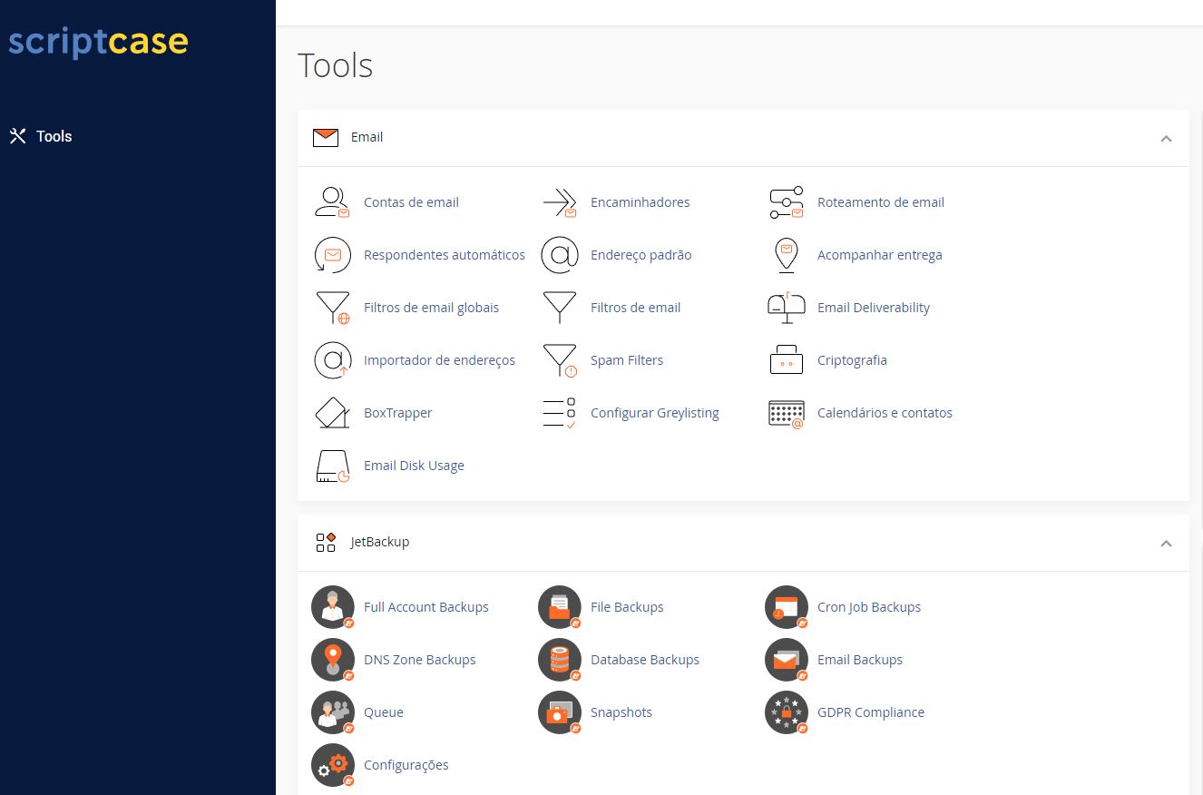The width and height of the screenshot is (1203, 795).
Task: Open the Respondentes automáticos icon
Action: pyautogui.click(x=332, y=255)
